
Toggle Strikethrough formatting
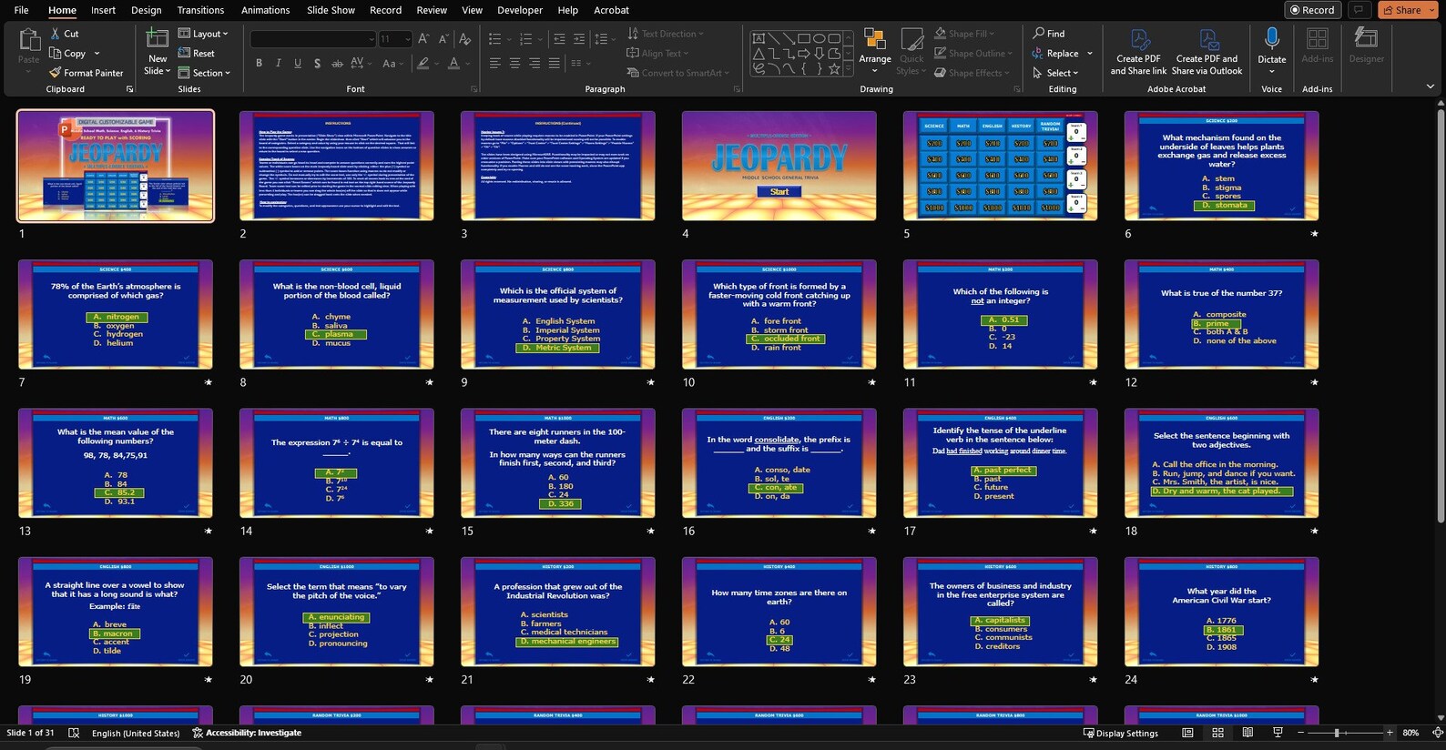pos(337,64)
